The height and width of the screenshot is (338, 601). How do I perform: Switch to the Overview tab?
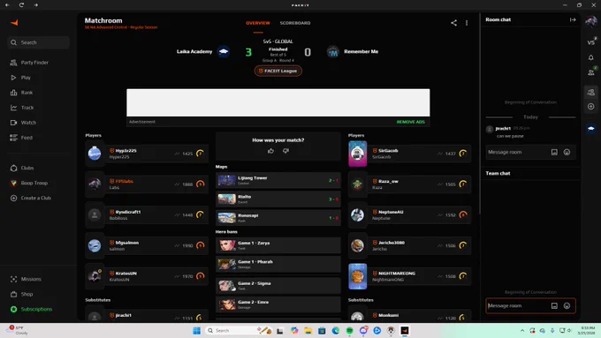point(258,23)
